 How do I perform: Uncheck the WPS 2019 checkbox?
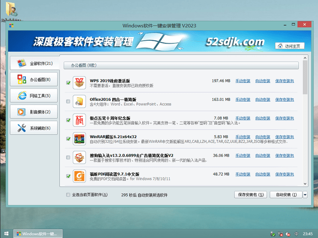click(69, 82)
